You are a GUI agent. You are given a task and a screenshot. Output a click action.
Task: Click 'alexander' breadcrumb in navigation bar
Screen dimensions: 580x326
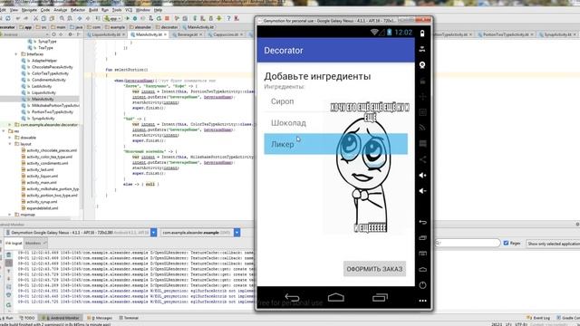[142, 27]
